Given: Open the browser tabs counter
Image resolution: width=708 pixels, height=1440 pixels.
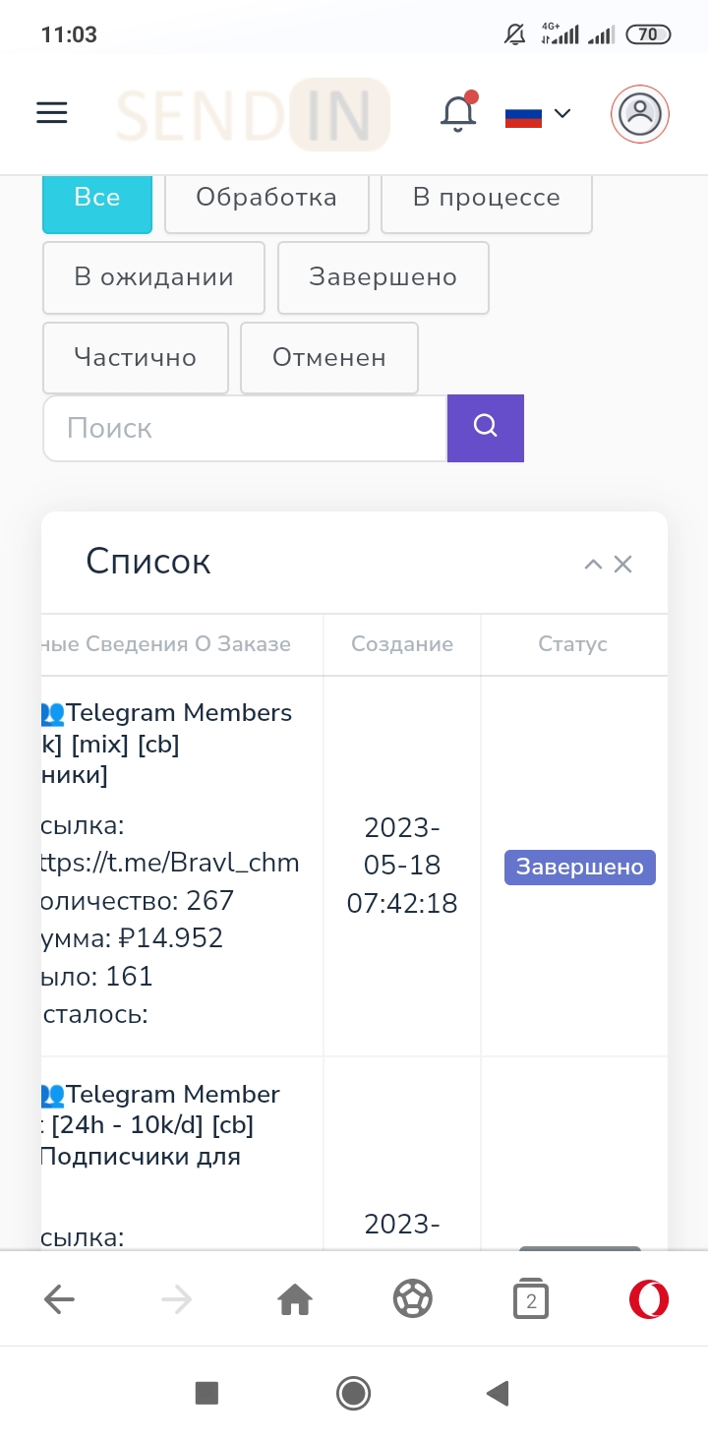Looking at the screenshot, I should (531, 1301).
